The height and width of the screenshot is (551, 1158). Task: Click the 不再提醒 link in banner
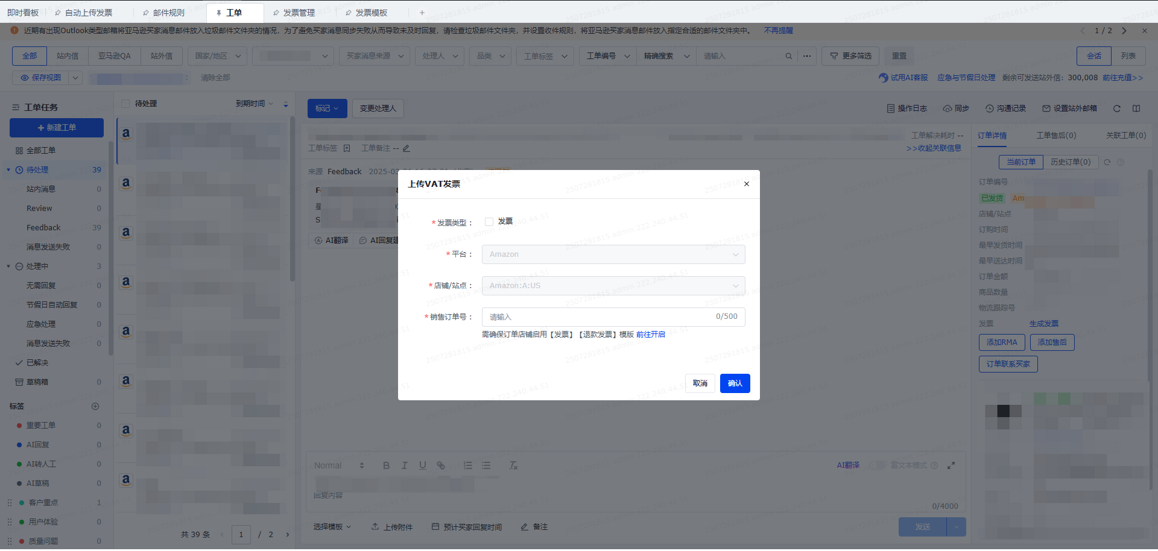(779, 31)
